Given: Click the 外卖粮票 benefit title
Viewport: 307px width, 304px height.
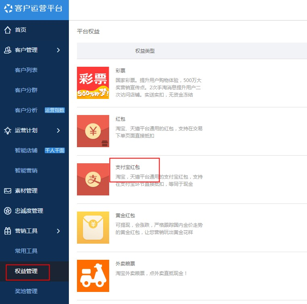Looking at the screenshot, I should point(125,264).
